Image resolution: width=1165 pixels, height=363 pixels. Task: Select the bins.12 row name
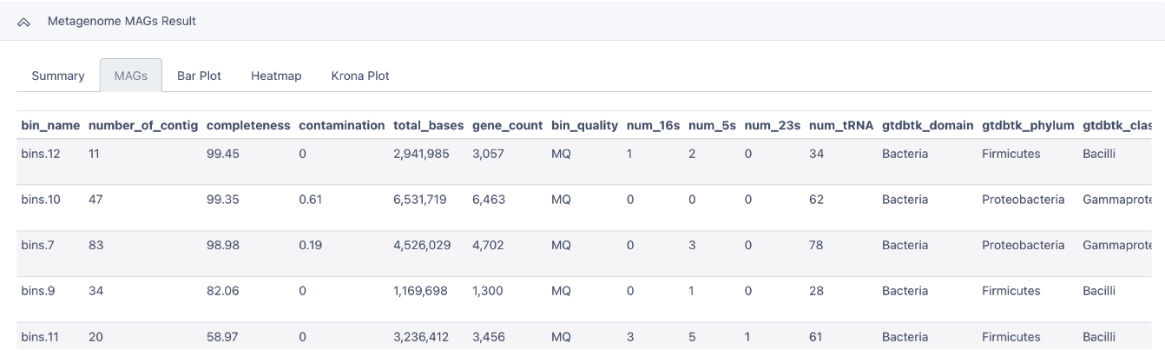pos(41,154)
